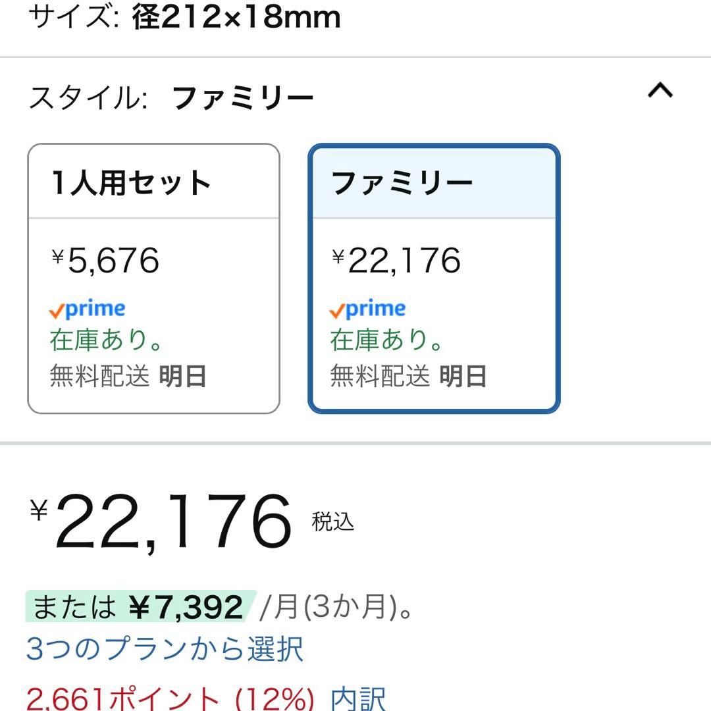Click 無料配送 明日 on ファミリー card

click(x=405, y=377)
